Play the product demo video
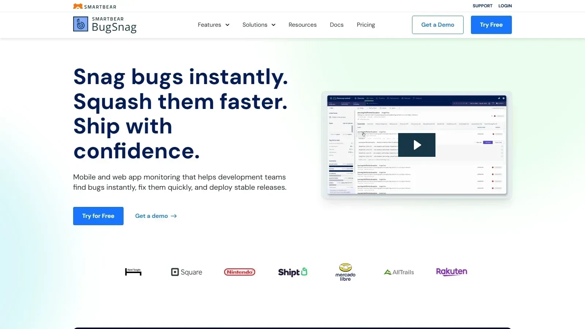 (x=417, y=145)
